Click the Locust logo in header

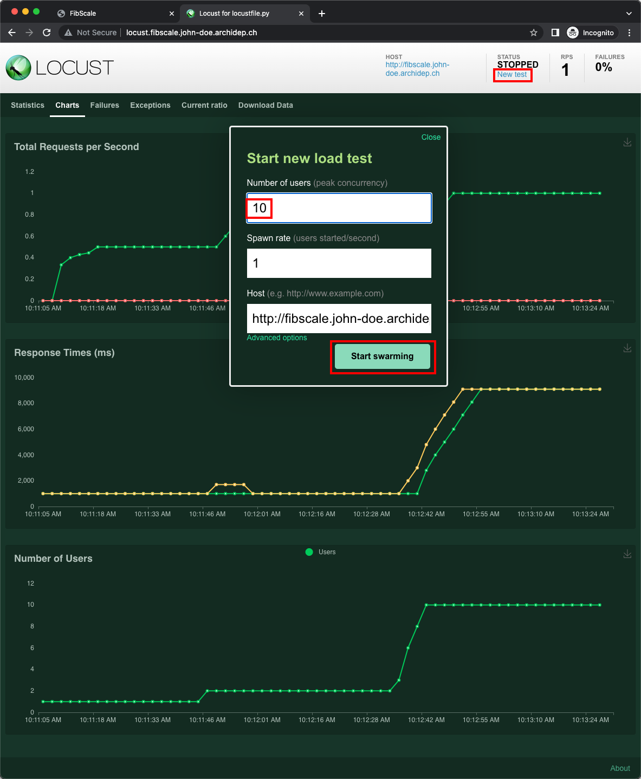click(x=60, y=68)
